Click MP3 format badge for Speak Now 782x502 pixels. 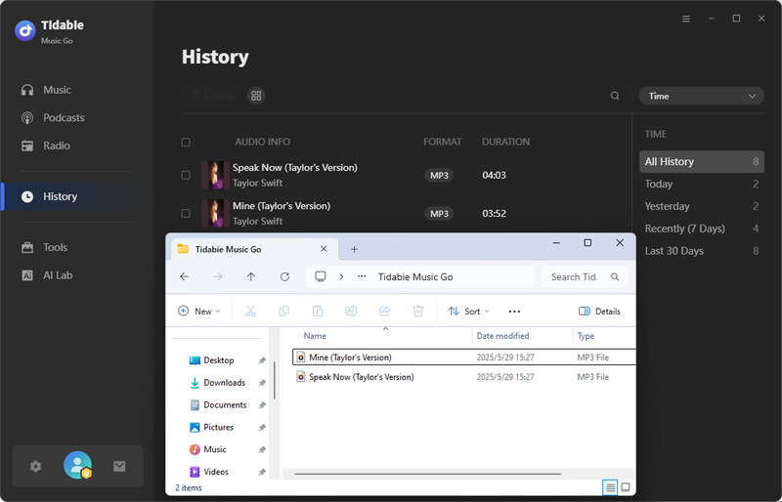(x=439, y=176)
